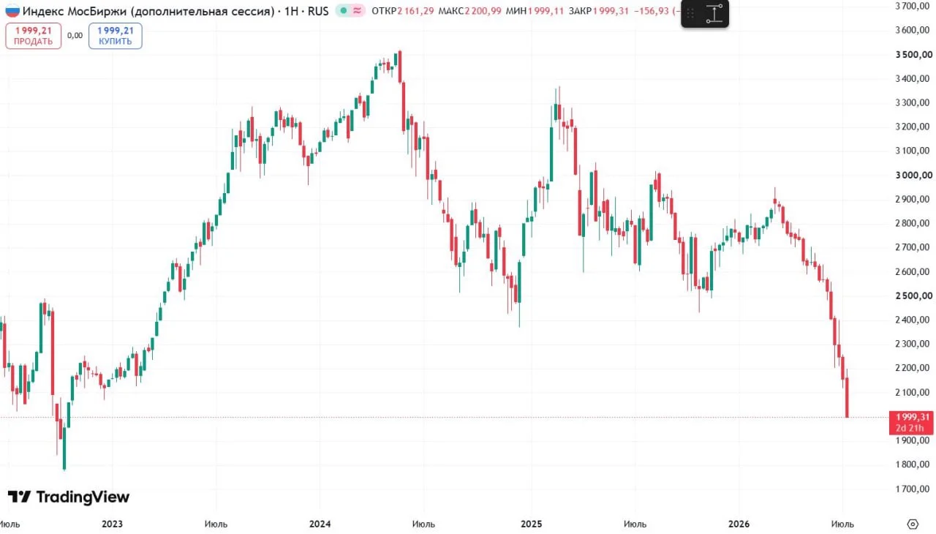This screenshot has width=936, height=534.
Task: Click the blue КУПИТЬ buy button
Action: tap(116, 36)
